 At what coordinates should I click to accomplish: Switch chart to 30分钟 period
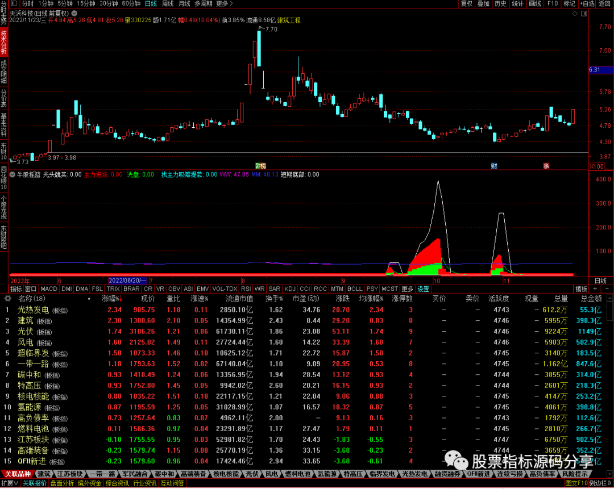(x=109, y=3)
